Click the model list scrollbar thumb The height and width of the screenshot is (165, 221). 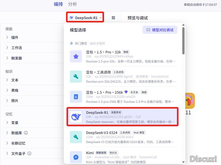[x=183, y=41]
